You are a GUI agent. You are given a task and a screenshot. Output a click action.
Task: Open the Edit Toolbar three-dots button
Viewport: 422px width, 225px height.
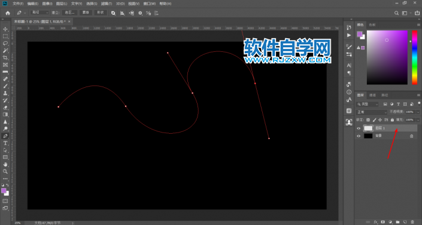coord(5,178)
